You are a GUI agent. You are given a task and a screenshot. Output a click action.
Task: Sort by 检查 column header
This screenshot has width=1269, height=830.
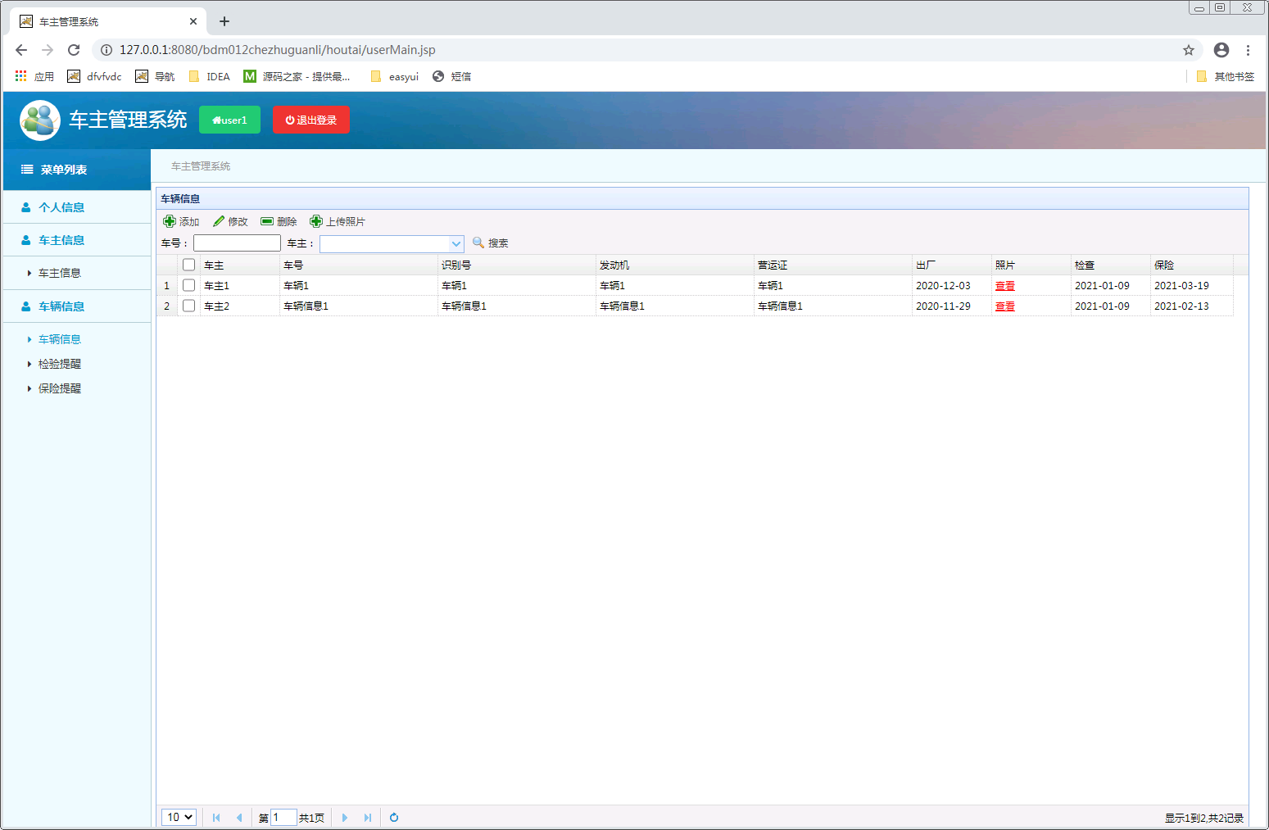[1110, 265]
